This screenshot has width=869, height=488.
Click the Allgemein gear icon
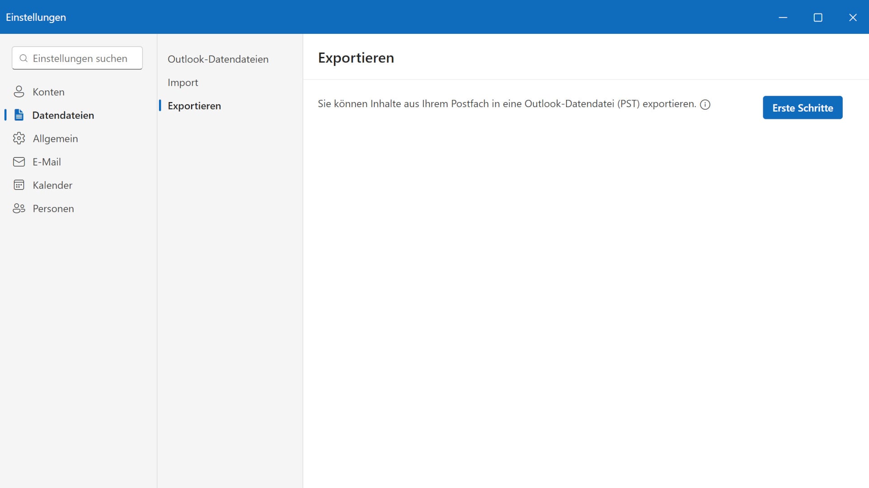coord(19,138)
